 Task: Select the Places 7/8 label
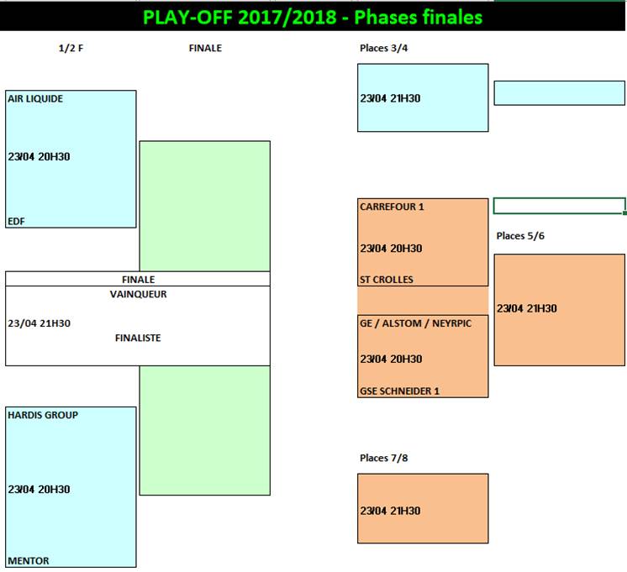coord(383,458)
